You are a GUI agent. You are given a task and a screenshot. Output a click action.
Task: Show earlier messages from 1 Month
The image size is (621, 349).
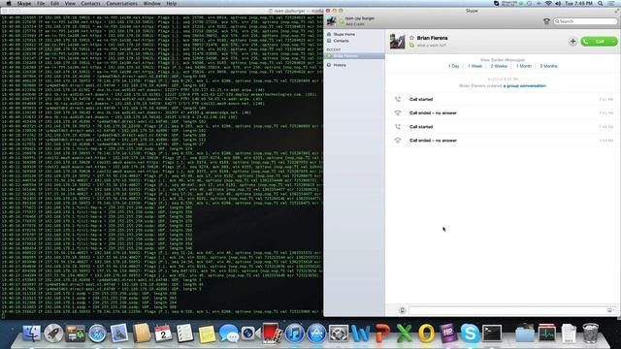pos(524,66)
